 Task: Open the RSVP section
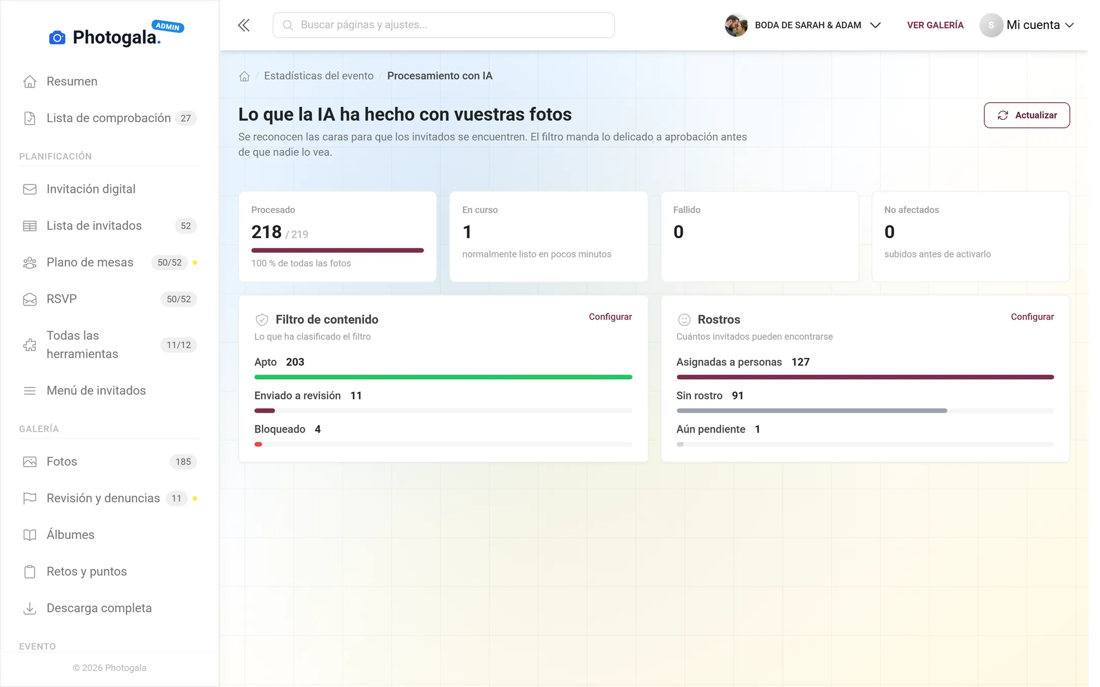pyautogui.click(x=109, y=299)
